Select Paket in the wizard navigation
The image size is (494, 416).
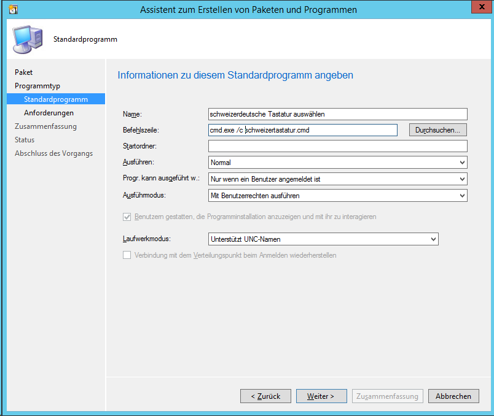pyautogui.click(x=24, y=72)
